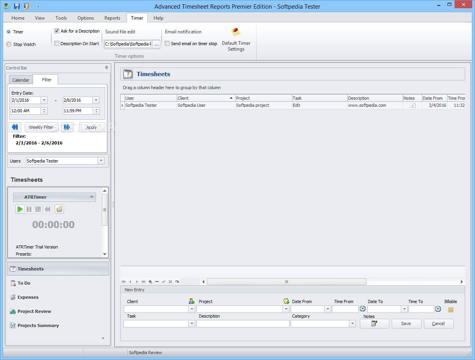Select the Stop Watch radio button
This screenshot has height=360, width=475.
[9, 44]
